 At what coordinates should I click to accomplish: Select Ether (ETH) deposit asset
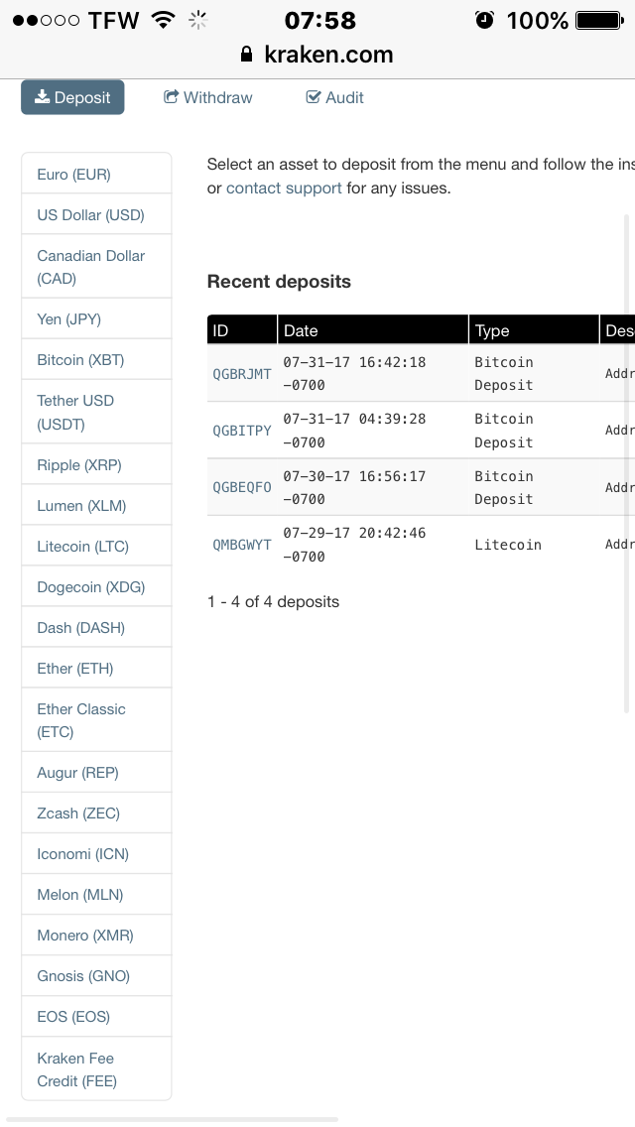coord(75,669)
